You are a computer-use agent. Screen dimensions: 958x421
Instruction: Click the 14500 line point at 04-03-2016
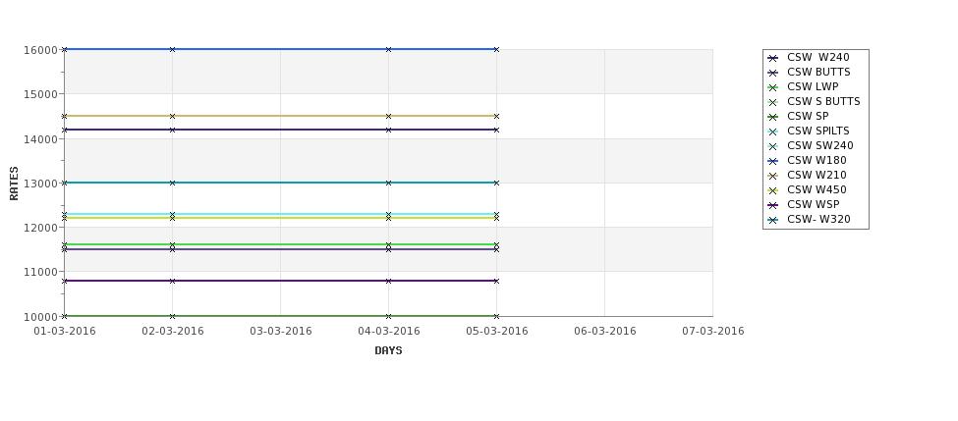point(388,116)
